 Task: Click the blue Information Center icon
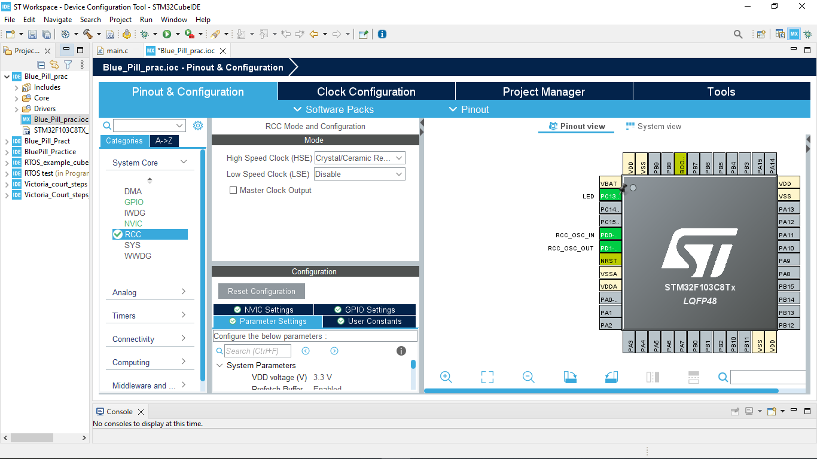382,34
